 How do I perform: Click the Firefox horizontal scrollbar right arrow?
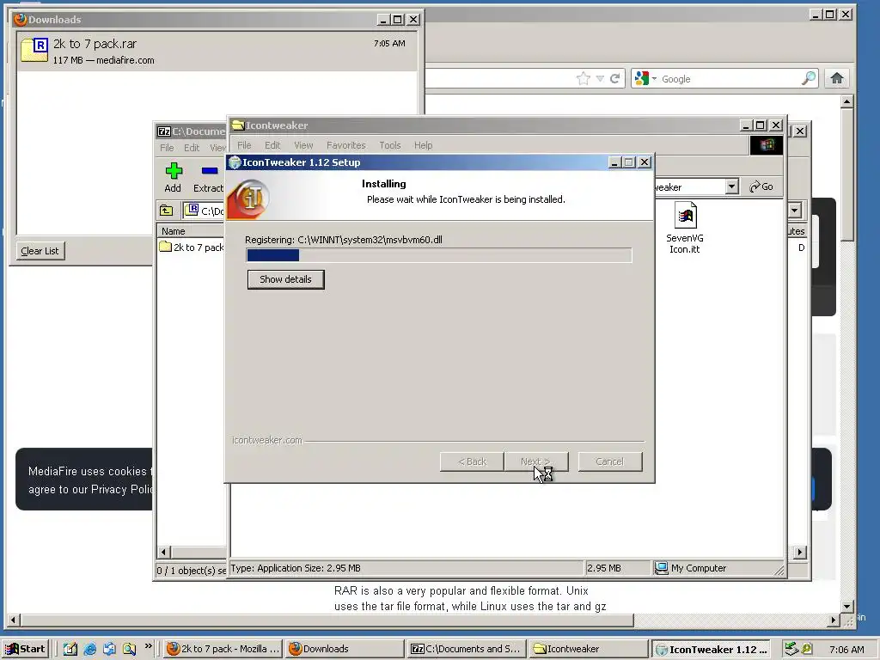(834, 620)
